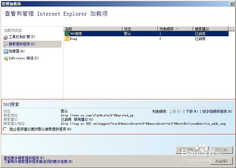Click list order 2 in Bing row
This screenshot has width=236, height=168.
coord(160,39)
